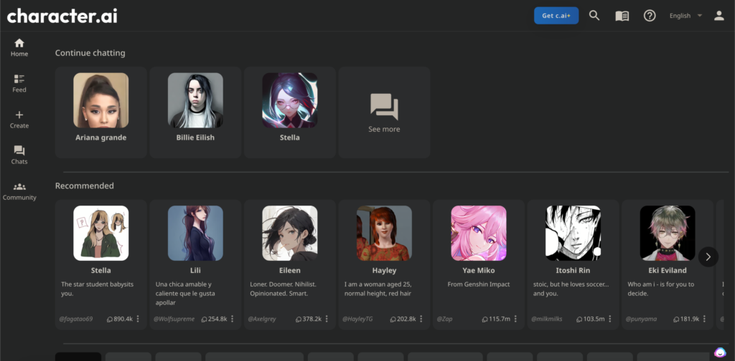Open the user profile icon

(718, 16)
